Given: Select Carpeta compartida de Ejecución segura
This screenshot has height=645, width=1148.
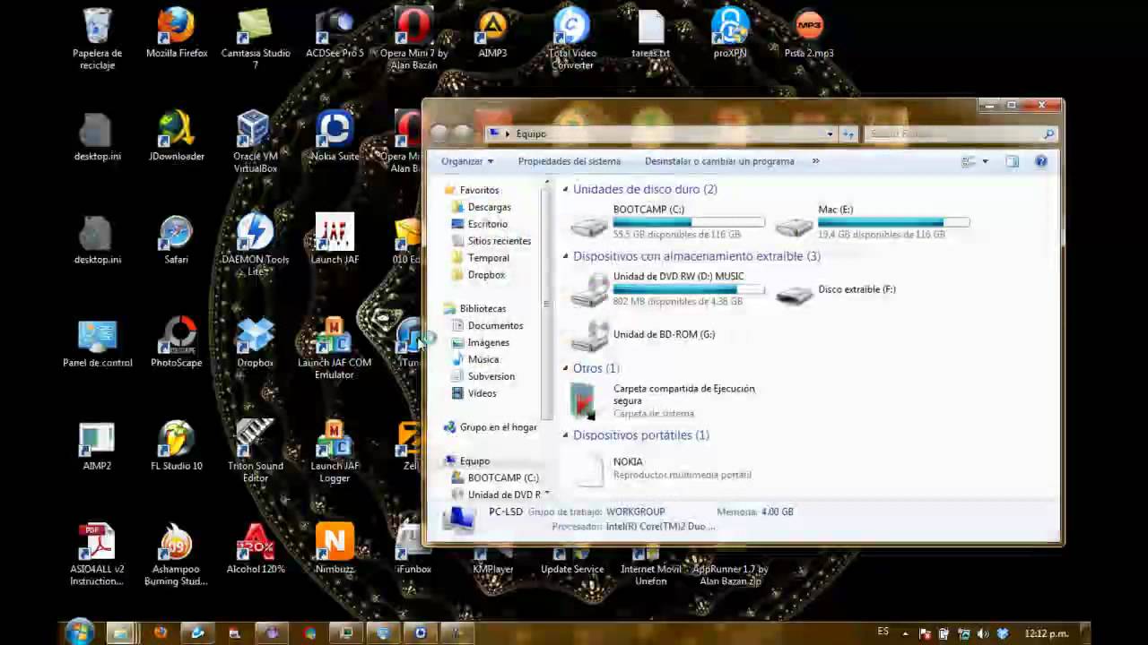Looking at the screenshot, I should coord(664,400).
